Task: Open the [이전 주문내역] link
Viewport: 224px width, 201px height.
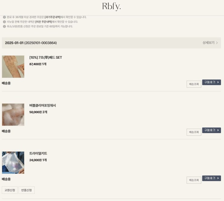Action: [44, 22]
